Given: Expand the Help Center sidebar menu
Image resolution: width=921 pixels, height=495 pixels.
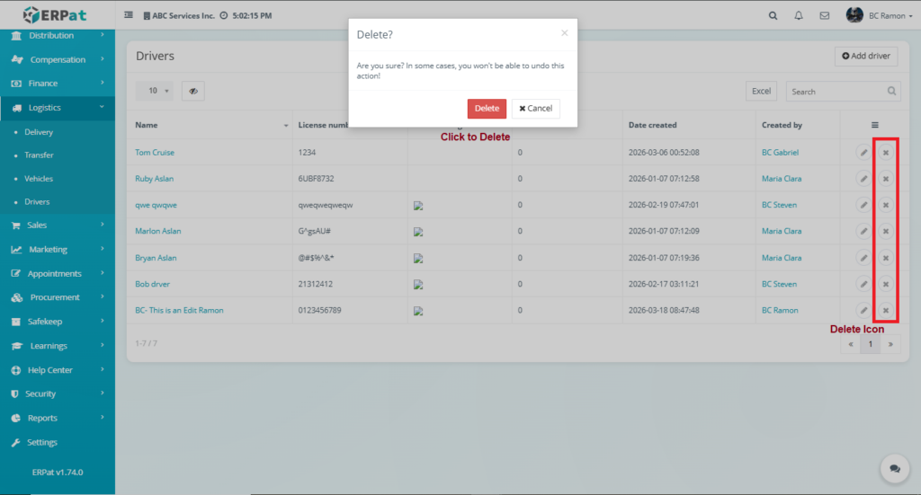Looking at the screenshot, I should pos(58,370).
